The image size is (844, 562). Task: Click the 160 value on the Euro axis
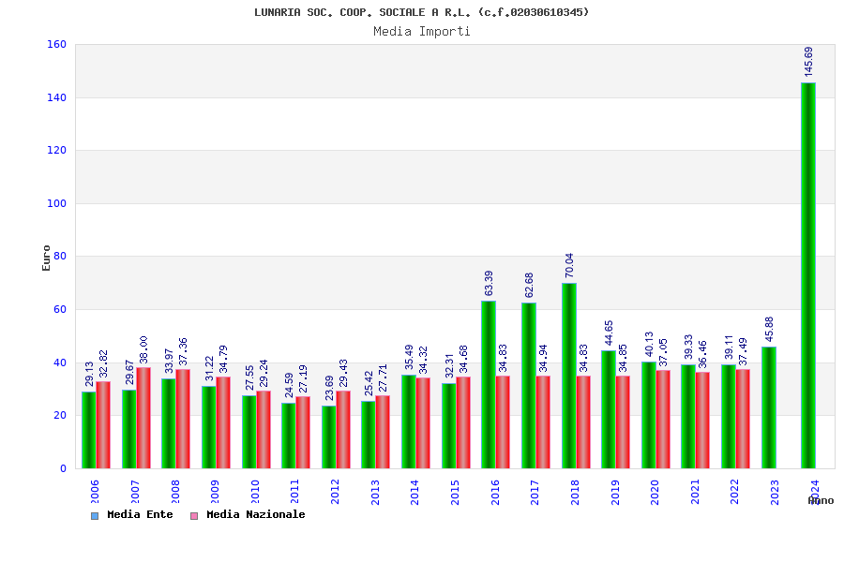56,45
